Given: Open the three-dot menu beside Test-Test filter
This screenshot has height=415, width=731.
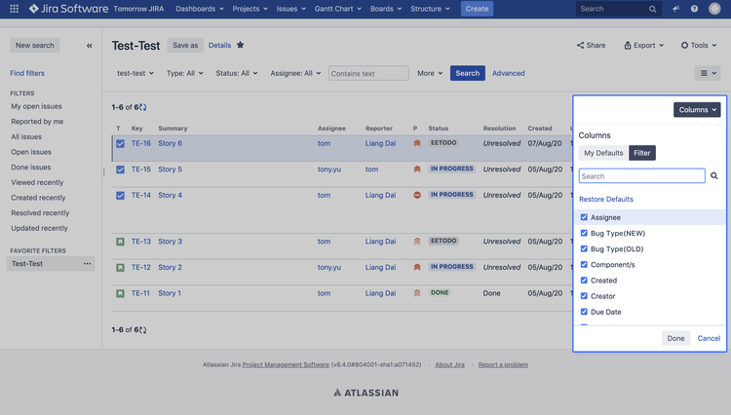Looking at the screenshot, I should click(88, 264).
